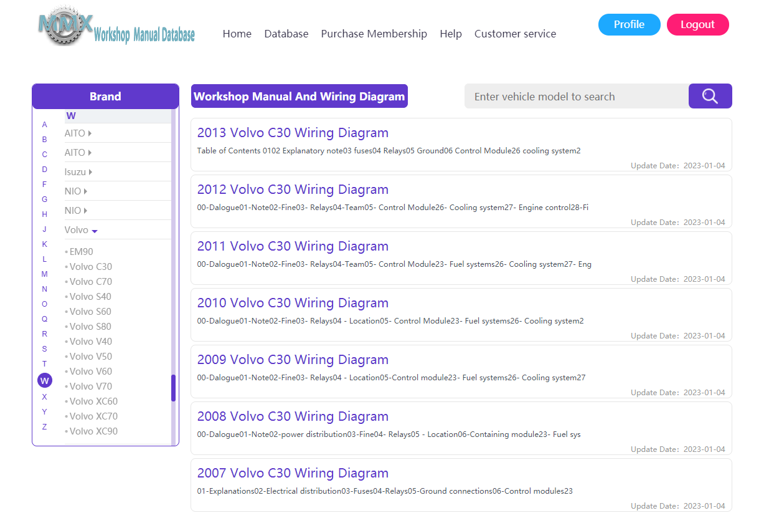Open 2008 Volvo C30 Wiring Diagram
The width and height of the screenshot is (769, 523).
tap(293, 416)
